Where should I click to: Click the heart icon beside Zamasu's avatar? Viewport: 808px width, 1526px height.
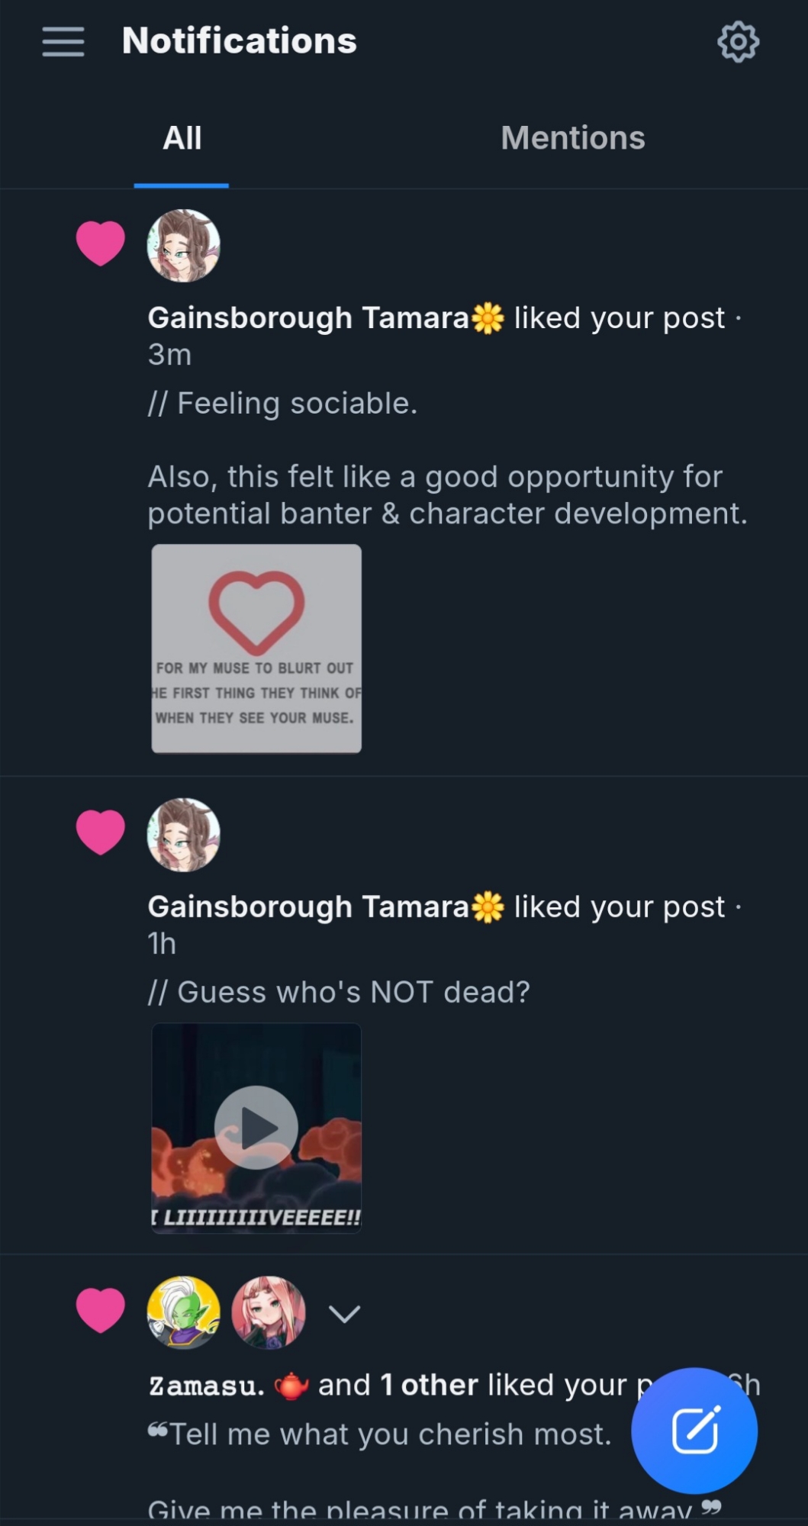(x=100, y=1310)
